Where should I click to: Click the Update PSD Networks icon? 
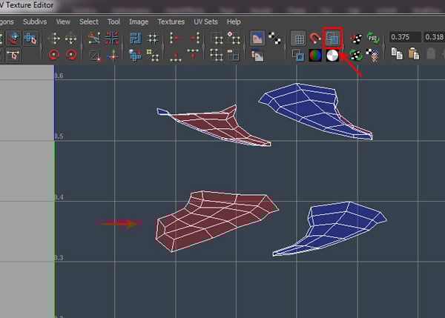coord(373,38)
